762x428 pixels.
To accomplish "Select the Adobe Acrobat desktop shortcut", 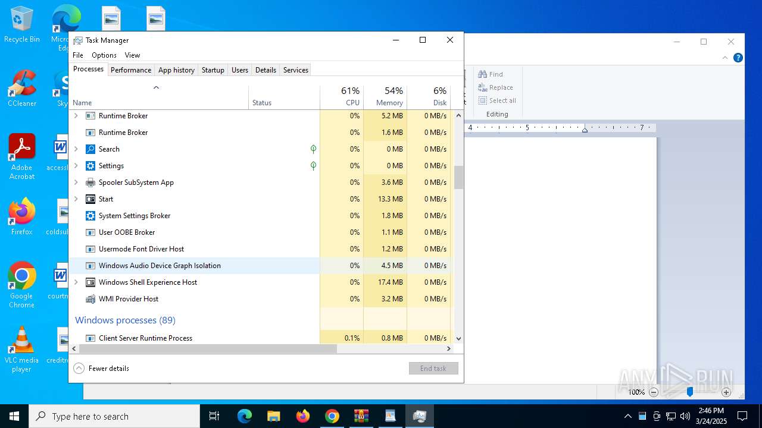I will (22, 157).
